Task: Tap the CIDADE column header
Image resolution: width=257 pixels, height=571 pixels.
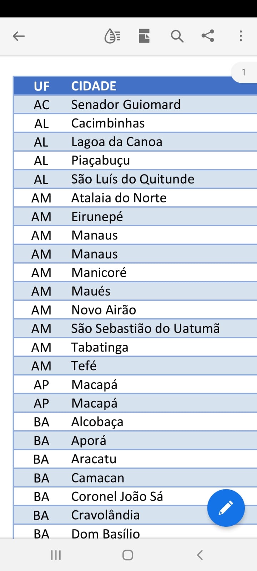Action: click(94, 86)
